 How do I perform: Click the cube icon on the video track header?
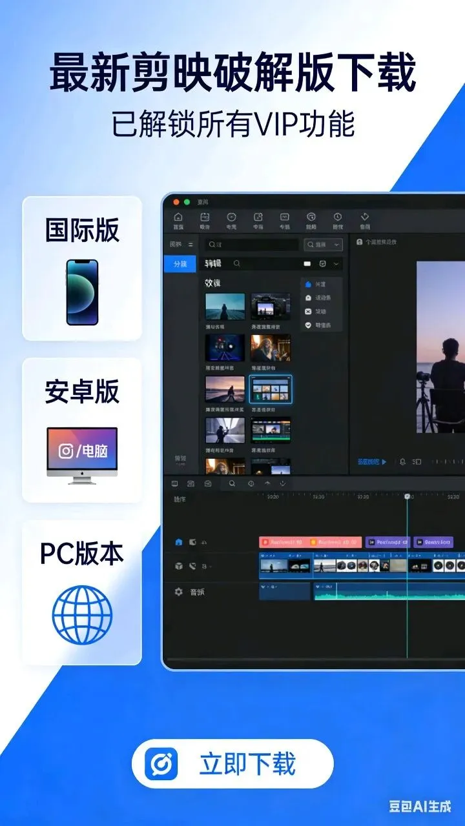179,566
